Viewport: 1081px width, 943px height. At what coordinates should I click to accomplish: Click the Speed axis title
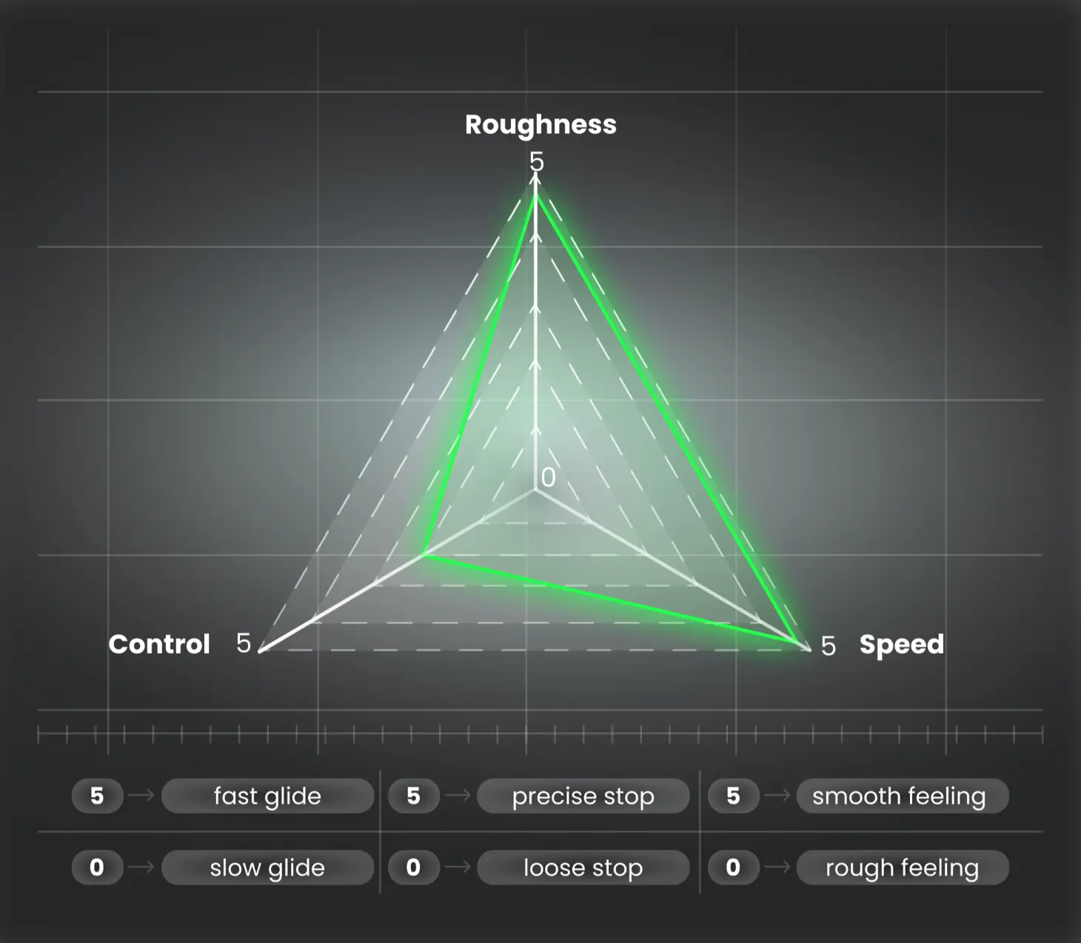(x=901, y=644)
